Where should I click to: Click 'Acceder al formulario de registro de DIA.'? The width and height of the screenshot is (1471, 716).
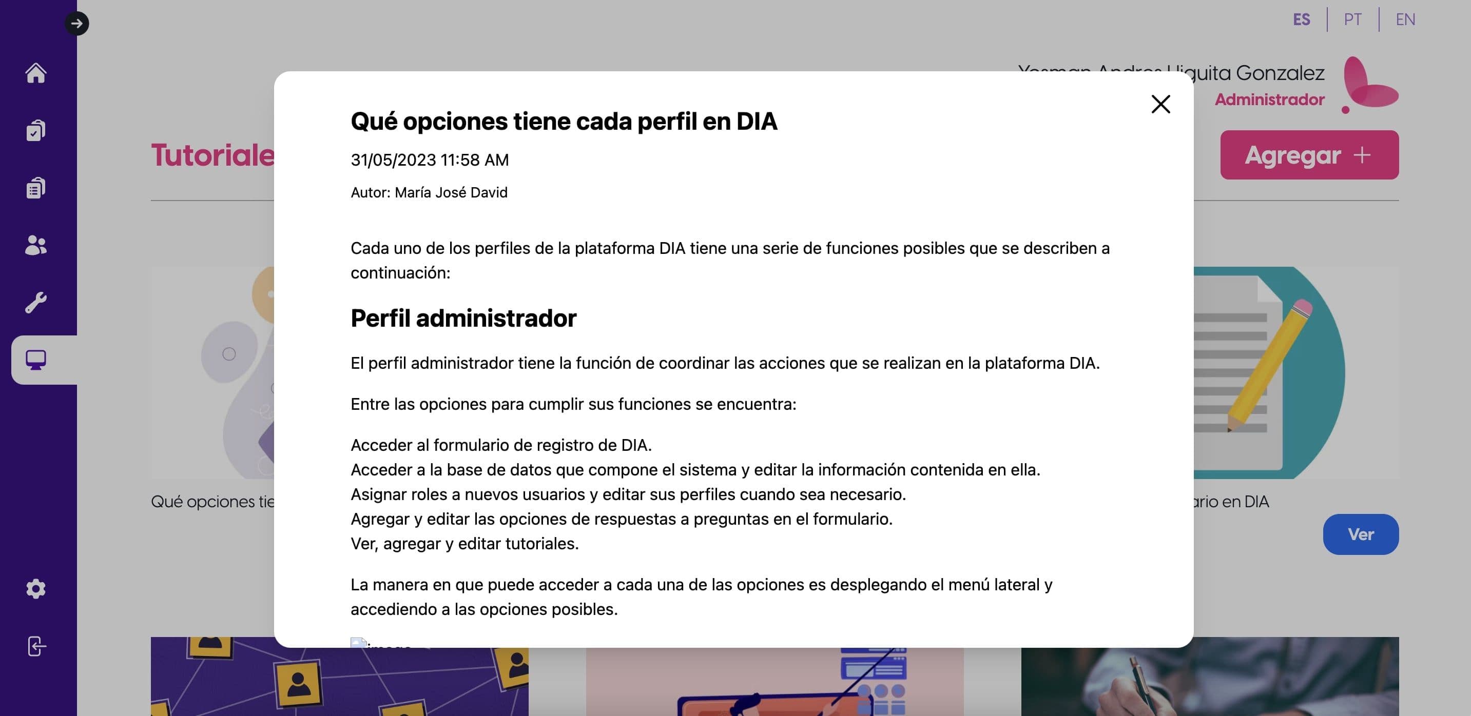[501, 445]
